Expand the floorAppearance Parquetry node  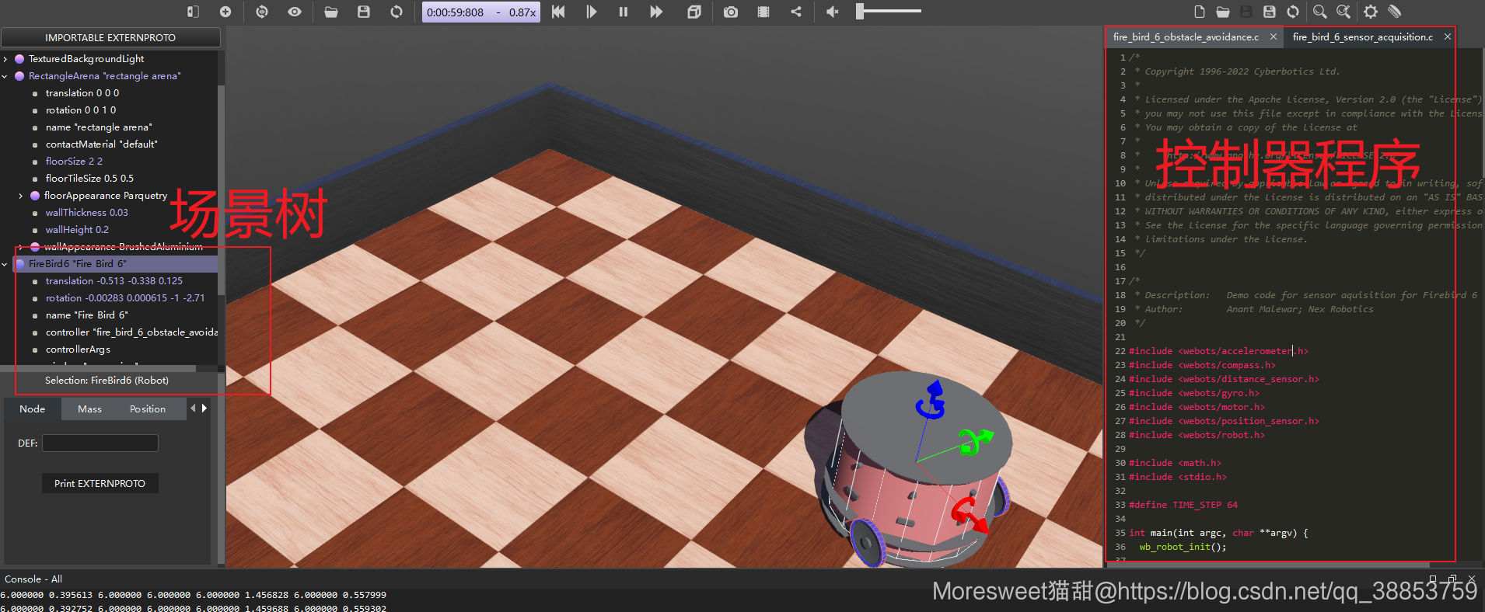click(x=21, y=196)
